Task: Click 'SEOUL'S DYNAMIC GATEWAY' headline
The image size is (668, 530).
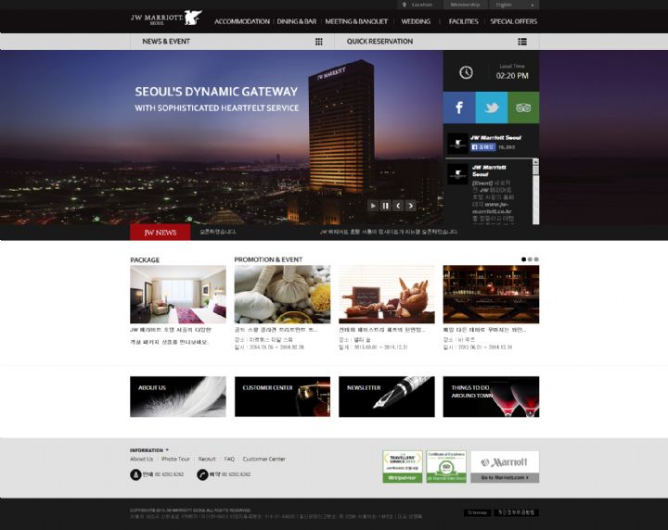Action: (216, 92)
